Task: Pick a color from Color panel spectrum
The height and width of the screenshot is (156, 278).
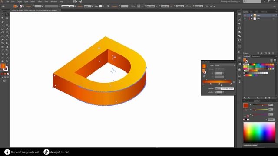Action: pyautogui.click(x=259, y=132)
